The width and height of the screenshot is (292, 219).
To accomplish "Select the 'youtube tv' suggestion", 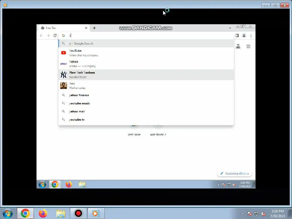I will [146, 119].
